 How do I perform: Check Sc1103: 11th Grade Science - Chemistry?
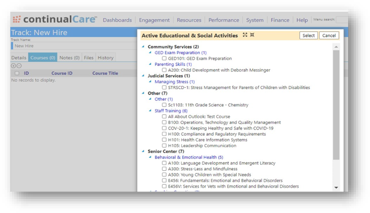coord(164,105)
